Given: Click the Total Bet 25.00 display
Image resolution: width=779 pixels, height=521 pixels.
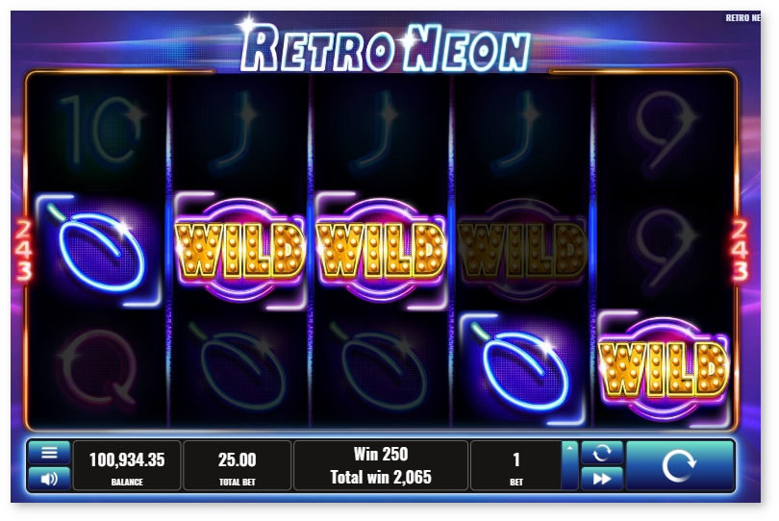Looking at the screenshot, I should point(237,465).
